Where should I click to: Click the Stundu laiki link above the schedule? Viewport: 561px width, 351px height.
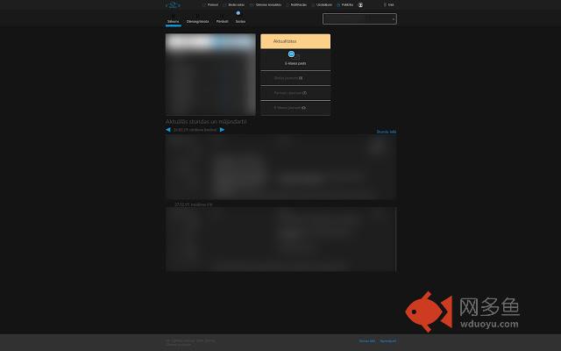click(386, 132)
